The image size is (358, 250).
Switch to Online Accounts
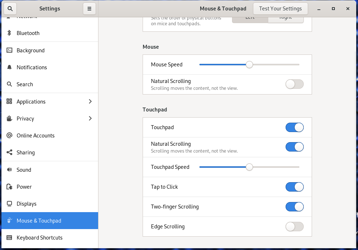9,135
